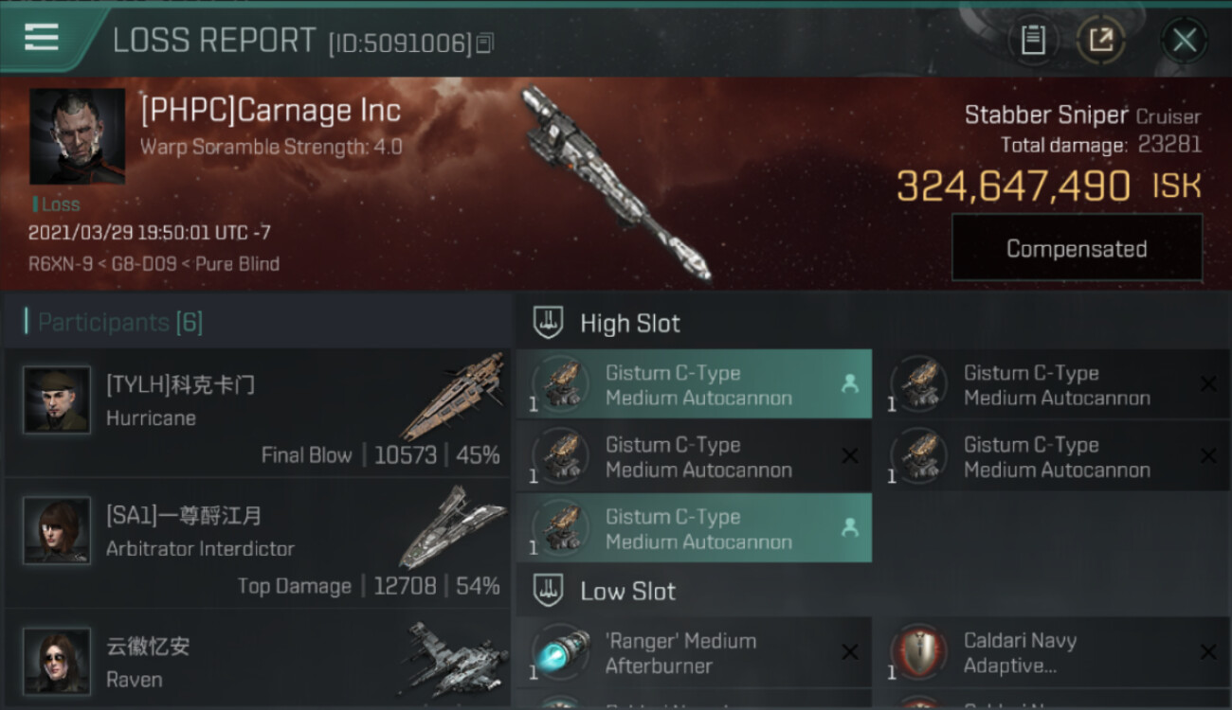Close the loss report window
The width and height of the screenshot is (1232, 710).
coord(1185,41)
